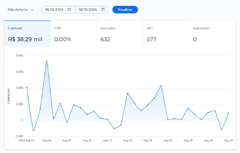The height and width of the screenshot is (153, 240).
Task: Open calendar icon in end date field
Action: pyautogui.click(x=103, y=9)
